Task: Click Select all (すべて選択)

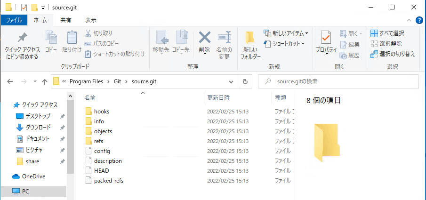Action: coord(387,33)
